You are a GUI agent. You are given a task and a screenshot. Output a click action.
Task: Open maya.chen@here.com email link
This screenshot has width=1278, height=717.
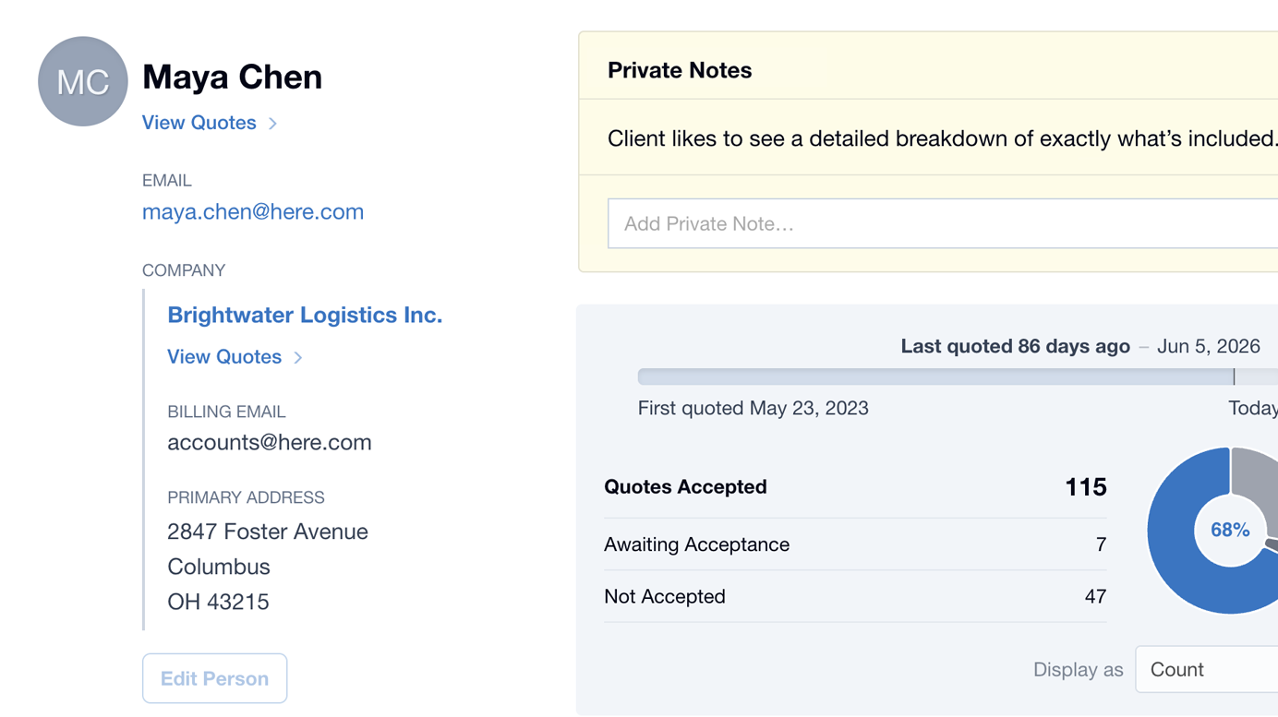(253, 211)
